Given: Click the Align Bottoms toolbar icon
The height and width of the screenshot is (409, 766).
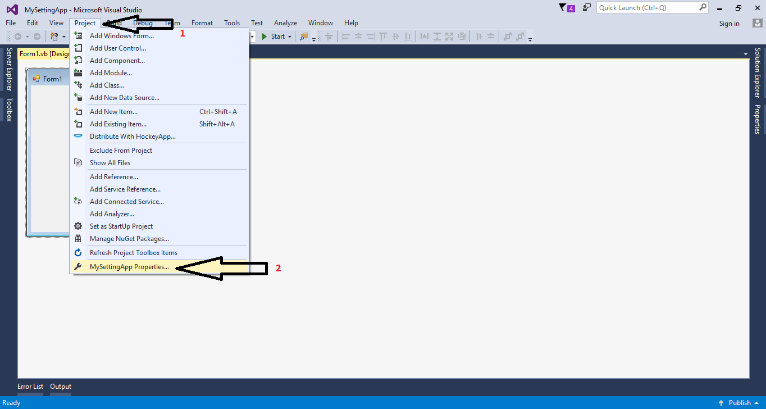Looking at the screenshot, I should point(408,37).
